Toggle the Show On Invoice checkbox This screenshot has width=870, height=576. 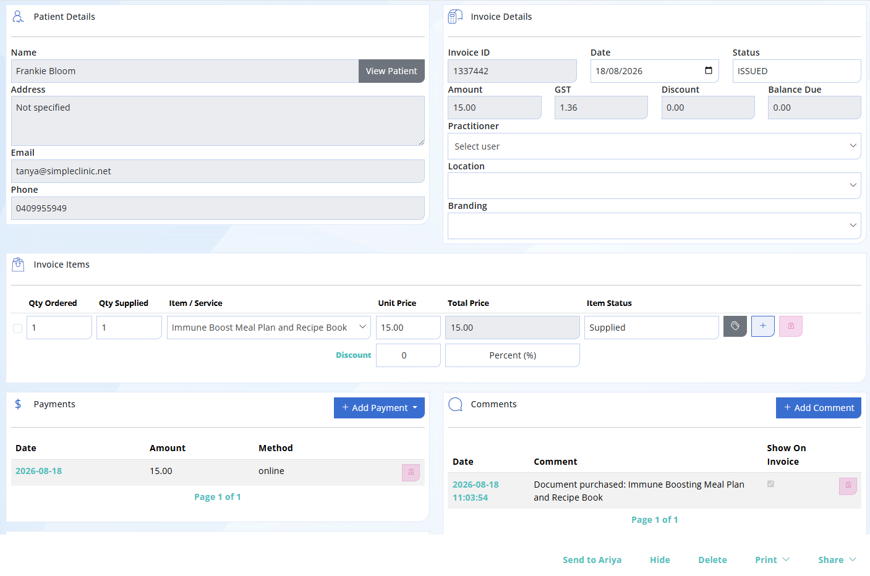[770, 484]
